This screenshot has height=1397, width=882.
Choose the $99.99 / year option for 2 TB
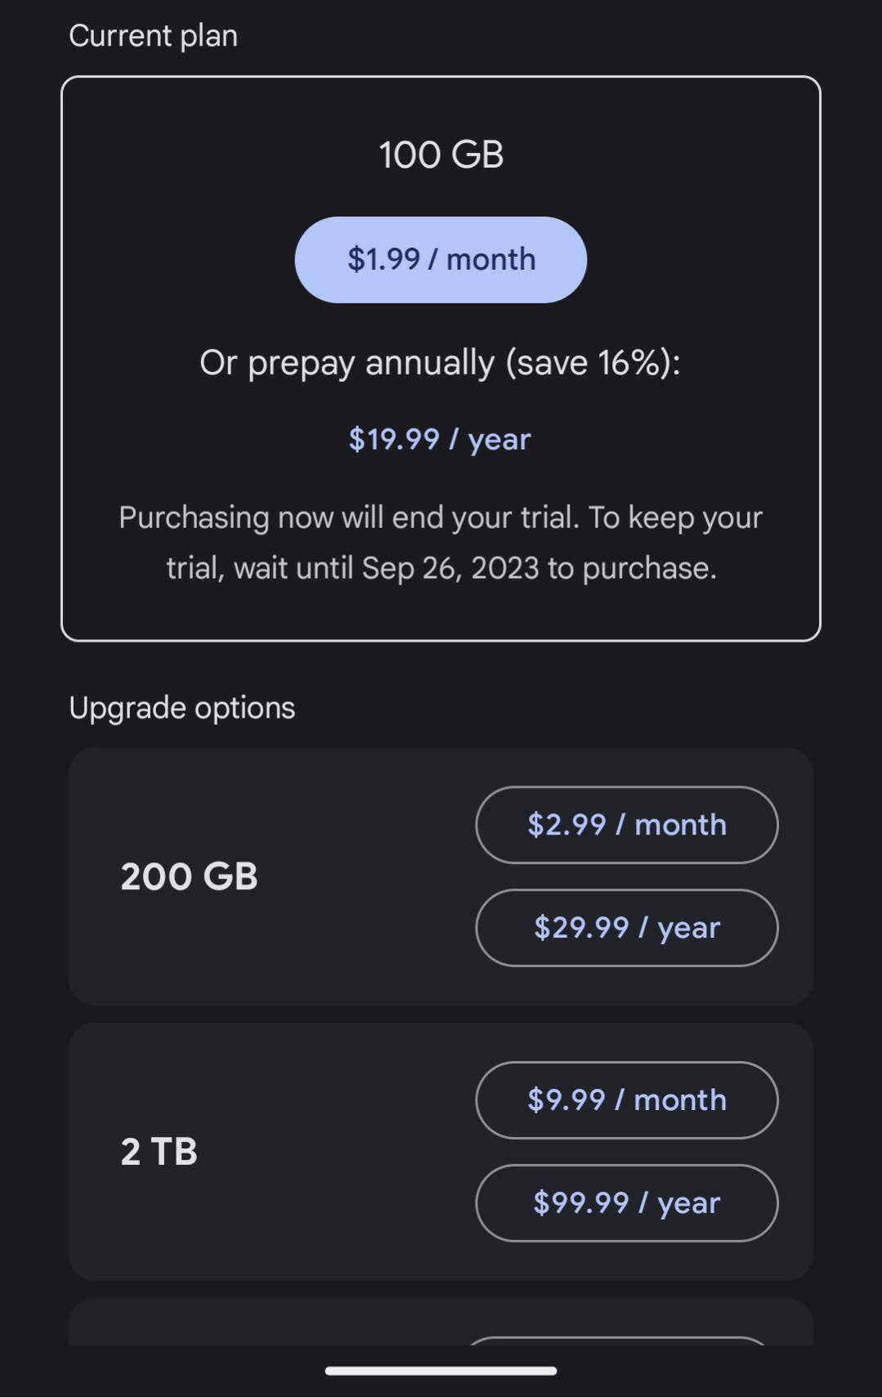(x=626, y=1202)
